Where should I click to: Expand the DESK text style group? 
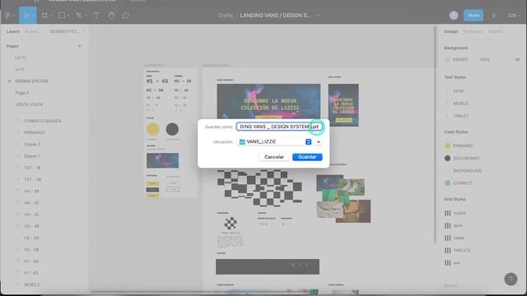[x=447, y=91]
